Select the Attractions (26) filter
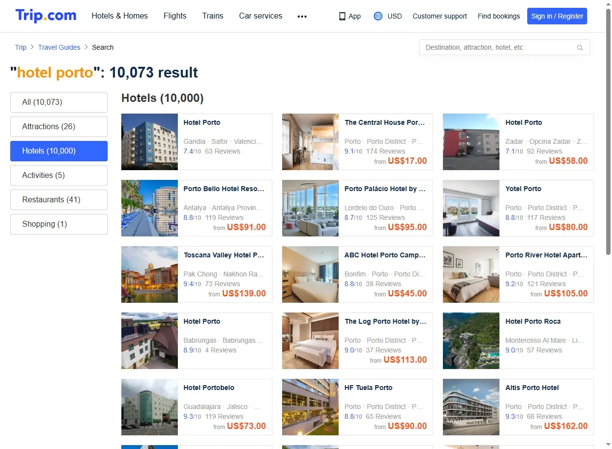The height and width of the screenshot is (449, 612). (59, 127)
